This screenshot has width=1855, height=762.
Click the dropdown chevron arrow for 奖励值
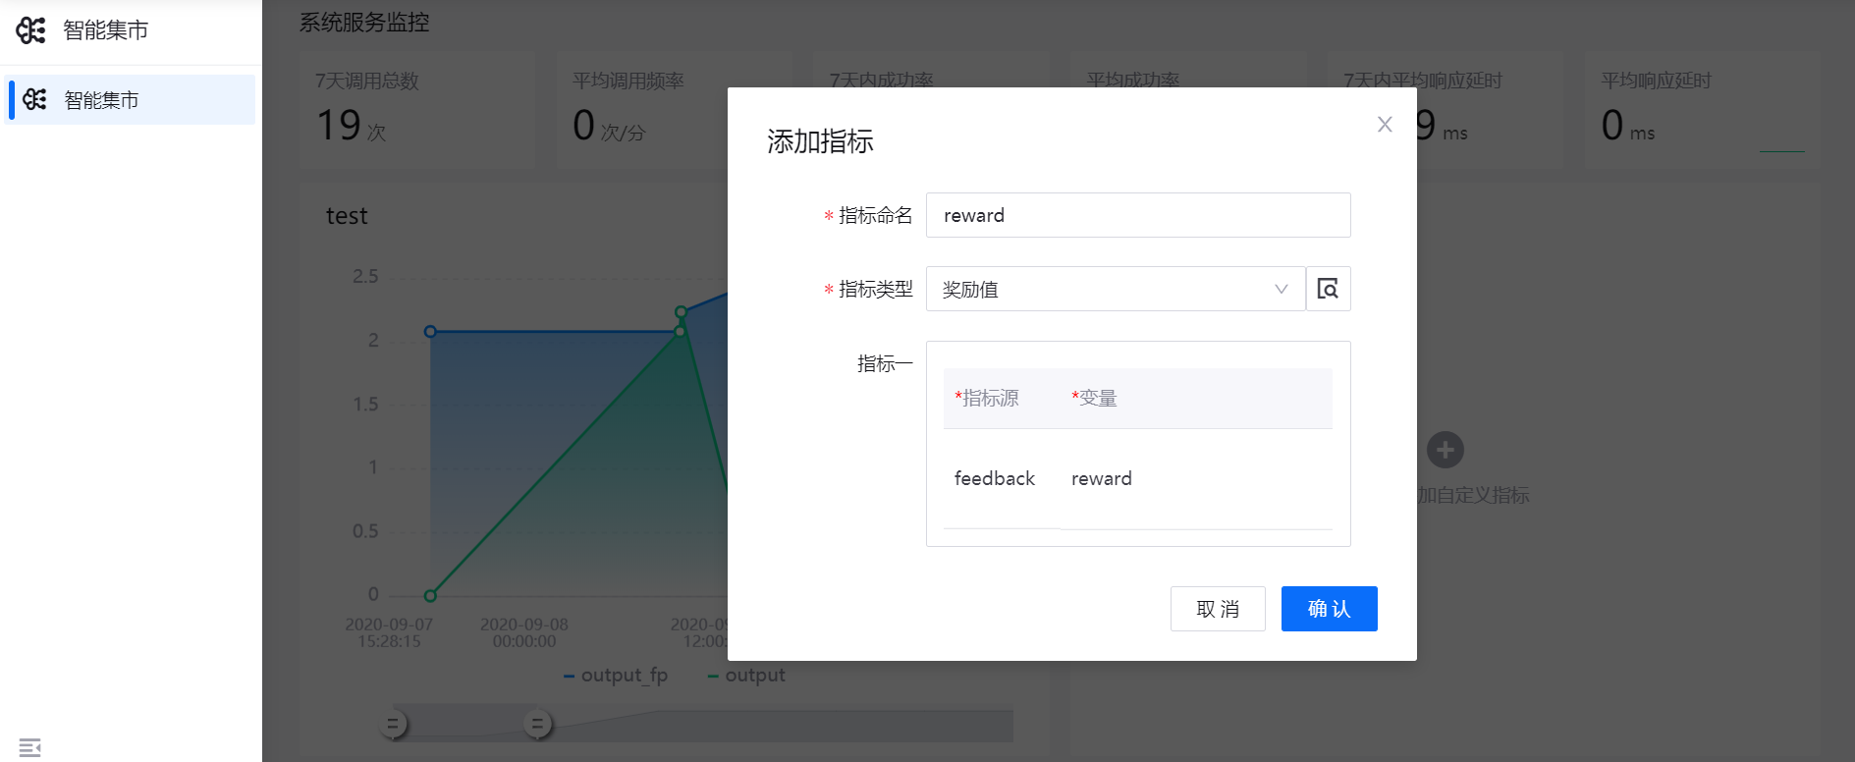tap(1281, 290)
